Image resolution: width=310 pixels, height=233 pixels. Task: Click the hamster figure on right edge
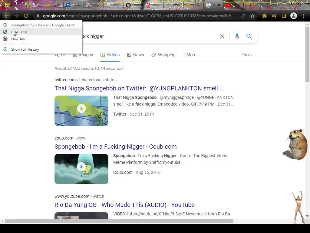296,145
